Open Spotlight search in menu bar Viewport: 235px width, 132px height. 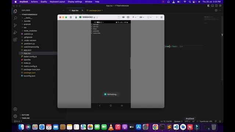coord(190,2)
